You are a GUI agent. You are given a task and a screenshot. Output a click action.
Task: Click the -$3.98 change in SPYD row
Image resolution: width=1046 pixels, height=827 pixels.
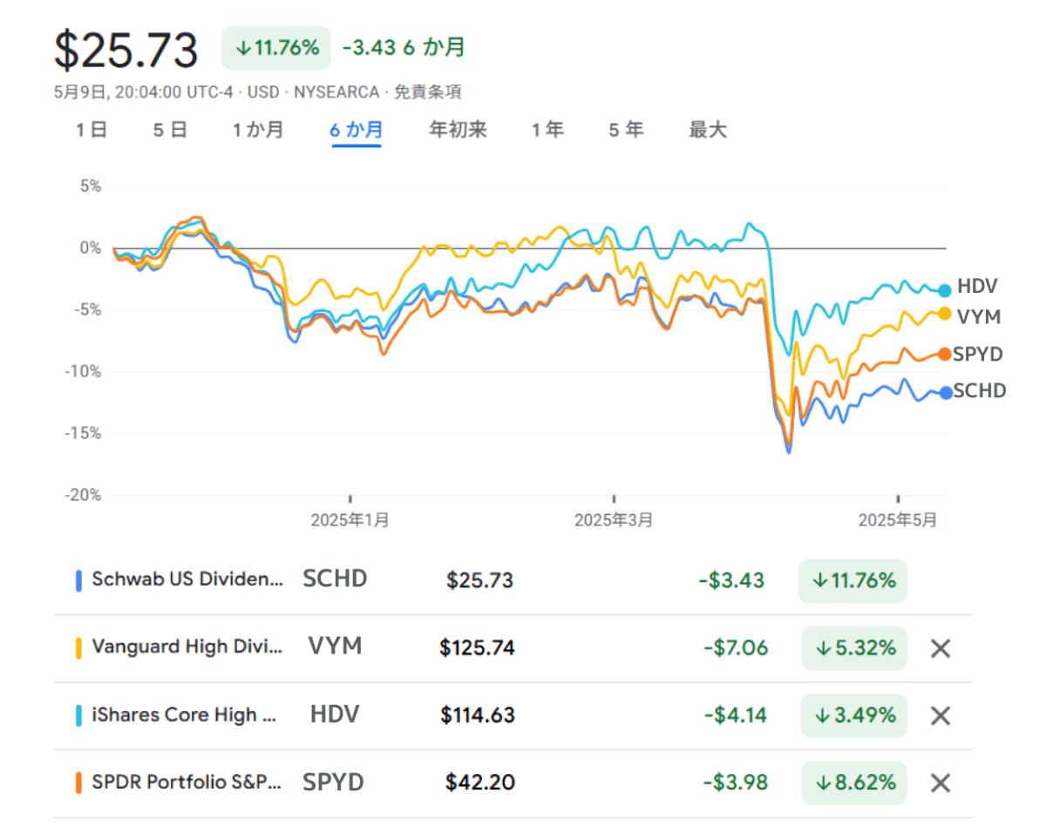[x=736, y=783]
